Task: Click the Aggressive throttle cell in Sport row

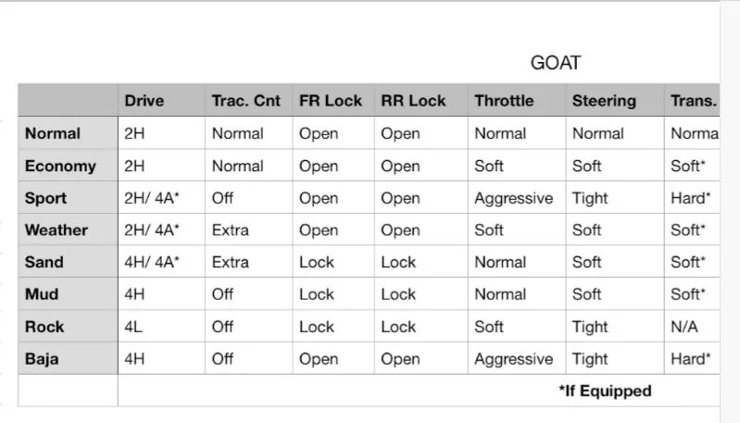Action: [513, 199]
